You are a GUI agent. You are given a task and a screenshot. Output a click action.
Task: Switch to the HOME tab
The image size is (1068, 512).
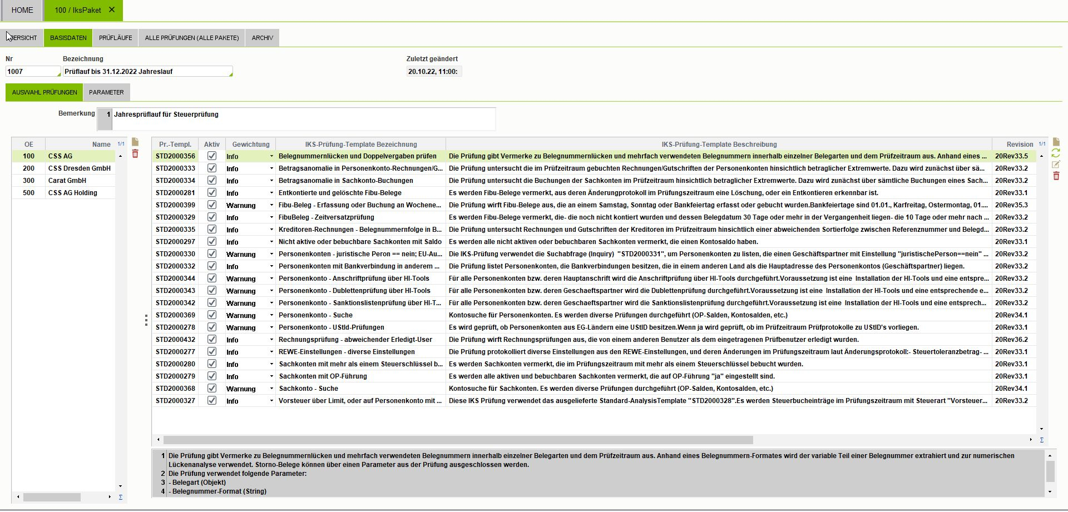[22, 10]
